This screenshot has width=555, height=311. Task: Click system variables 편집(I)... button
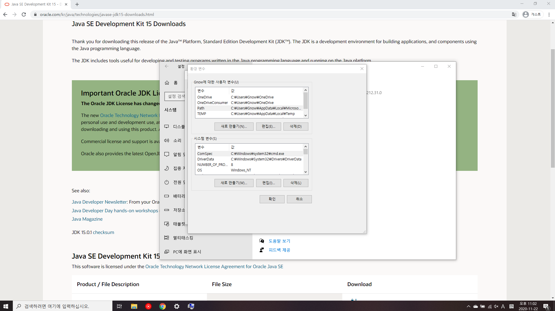tap(268, 183)
